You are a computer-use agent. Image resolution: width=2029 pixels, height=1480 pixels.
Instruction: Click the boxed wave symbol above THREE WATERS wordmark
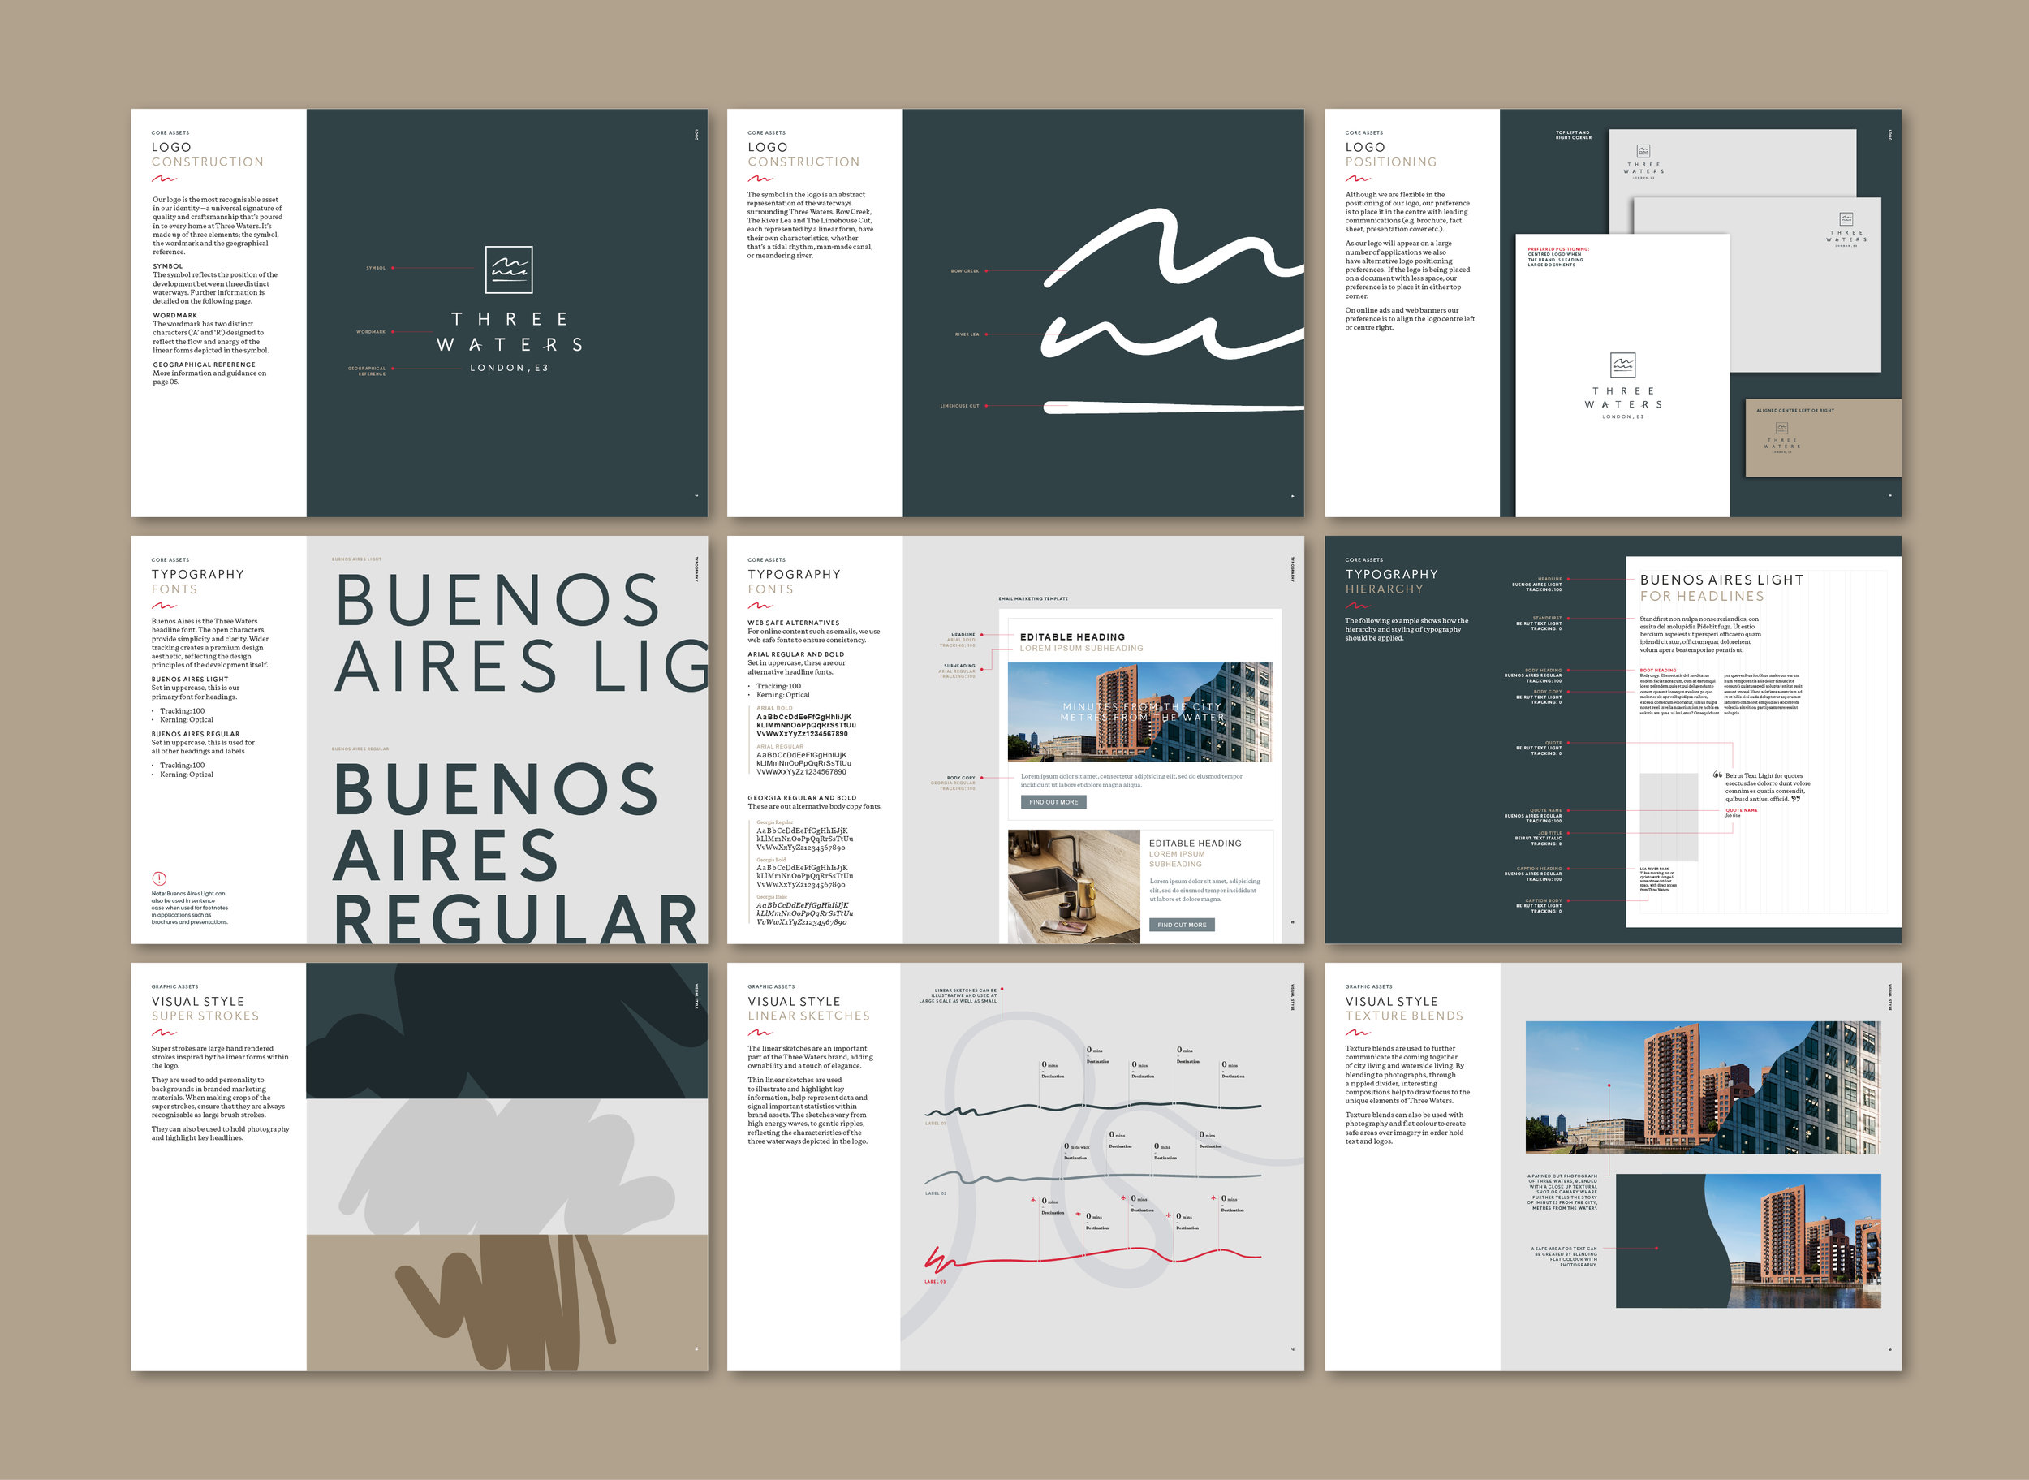(x=509, y=270)
